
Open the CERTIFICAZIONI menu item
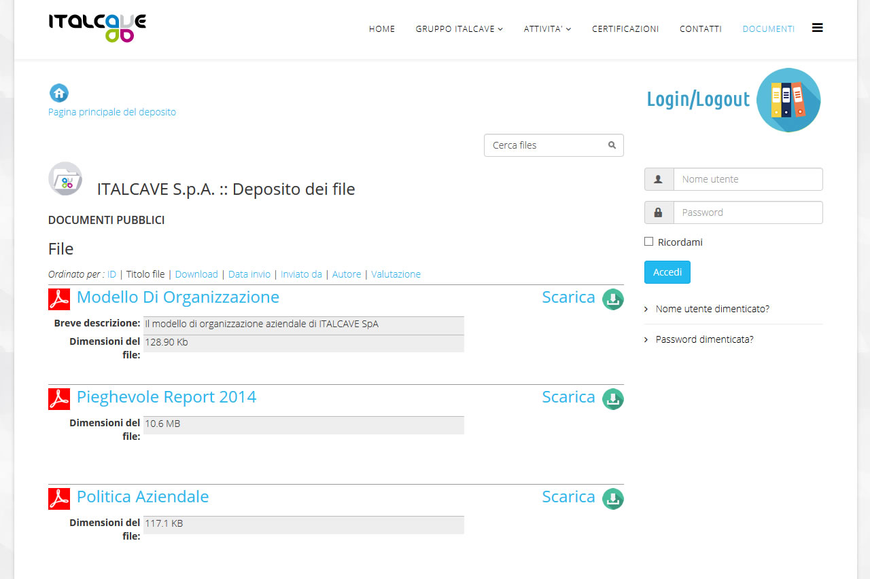pos(625,29)
